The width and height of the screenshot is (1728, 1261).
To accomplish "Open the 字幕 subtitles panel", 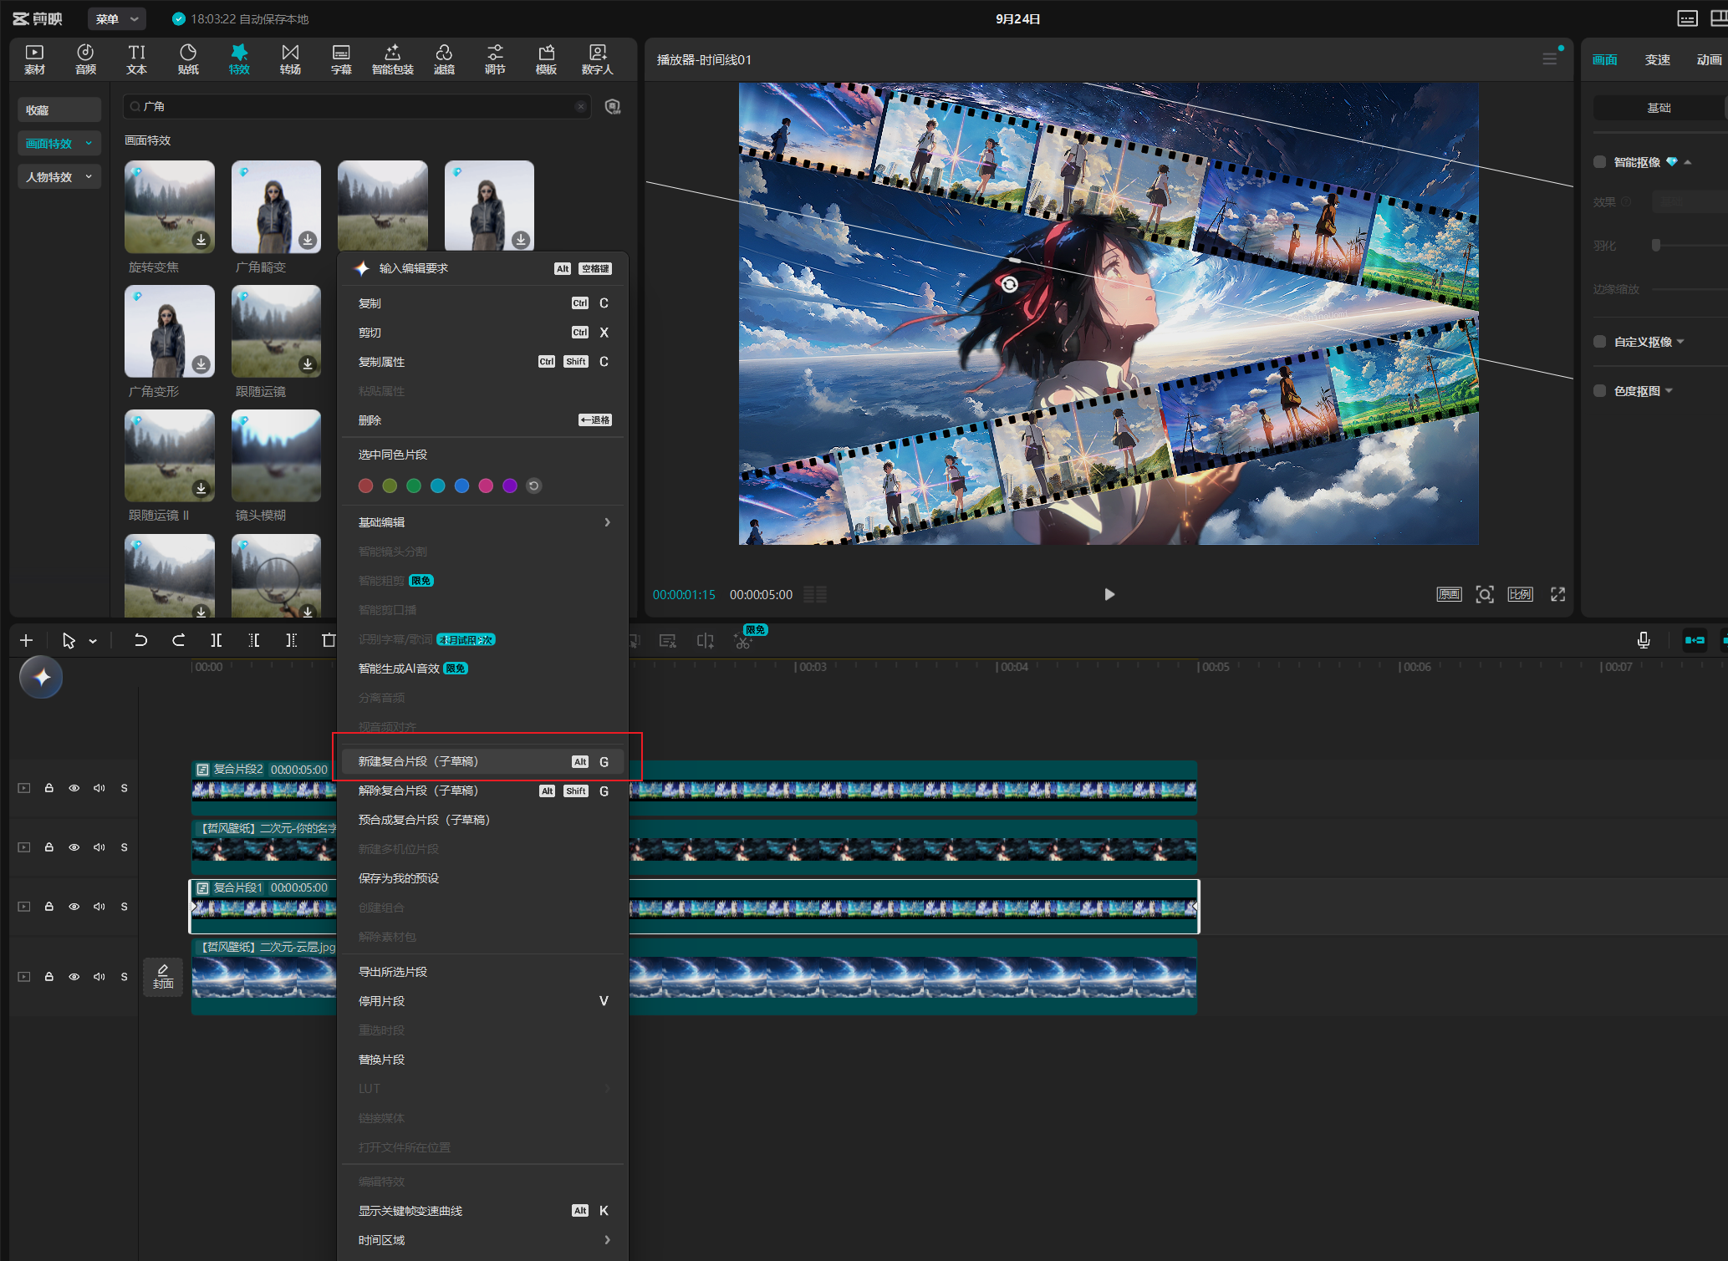I will pos(341,59).
